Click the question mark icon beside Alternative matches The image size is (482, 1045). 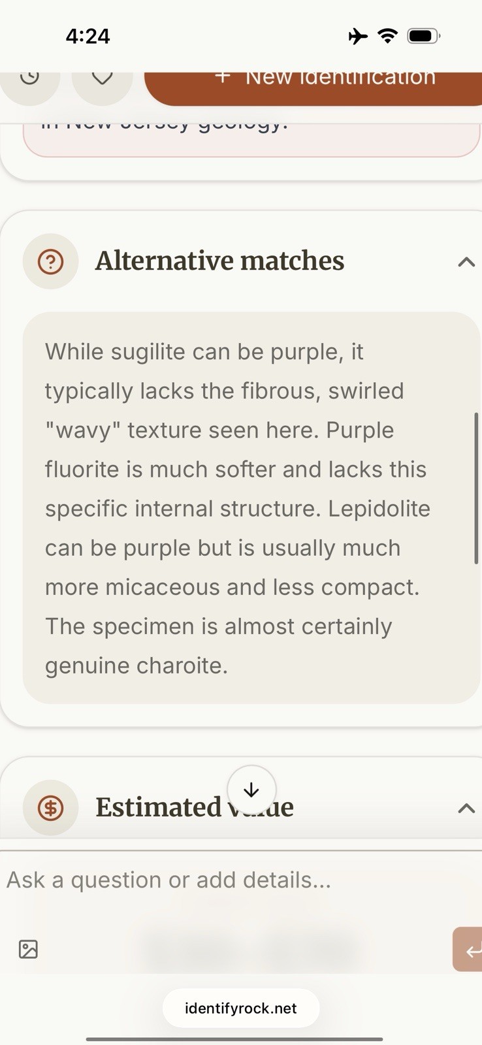click(50, 261)
